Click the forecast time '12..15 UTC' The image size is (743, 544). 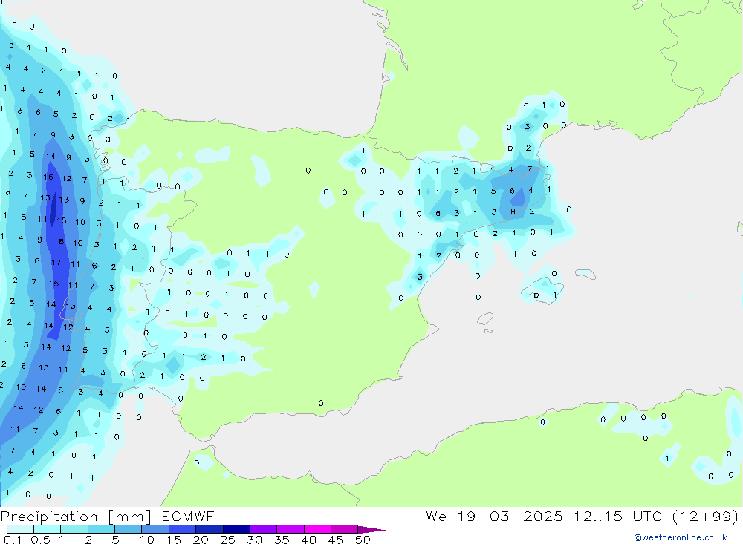tap(617, 516)
